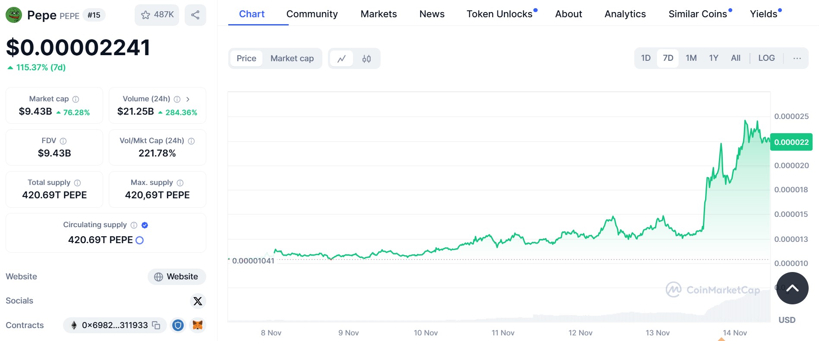This screenshot has height=341, width=819.
Task: Click the $21.25B volume value
Action: (x=135, y=112)
